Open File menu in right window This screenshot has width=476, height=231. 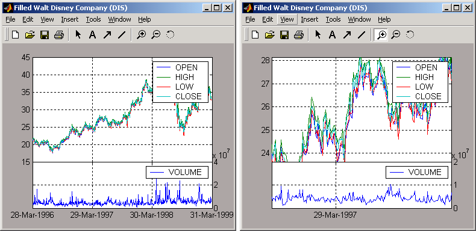click(250, 19)
